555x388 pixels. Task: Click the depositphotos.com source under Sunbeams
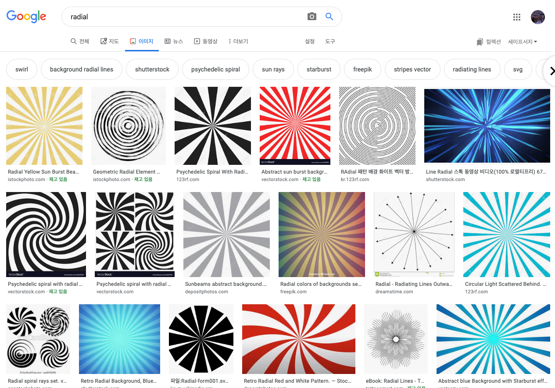point(207,292)
